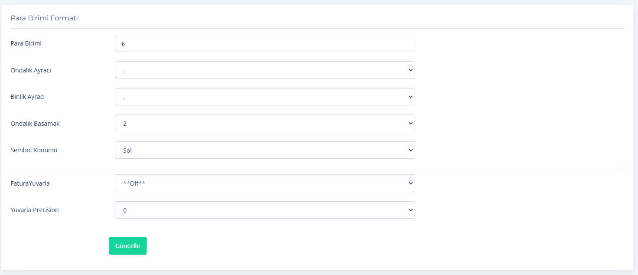Click the chevron arrow on Sembol Konumu select

(410, 150)
